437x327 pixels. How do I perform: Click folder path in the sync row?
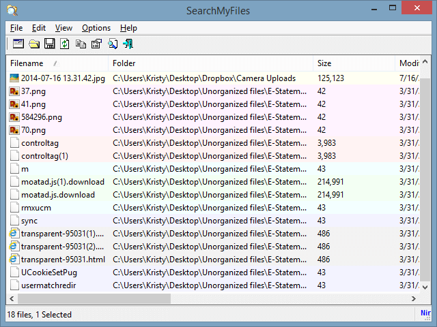coord(210,221)
